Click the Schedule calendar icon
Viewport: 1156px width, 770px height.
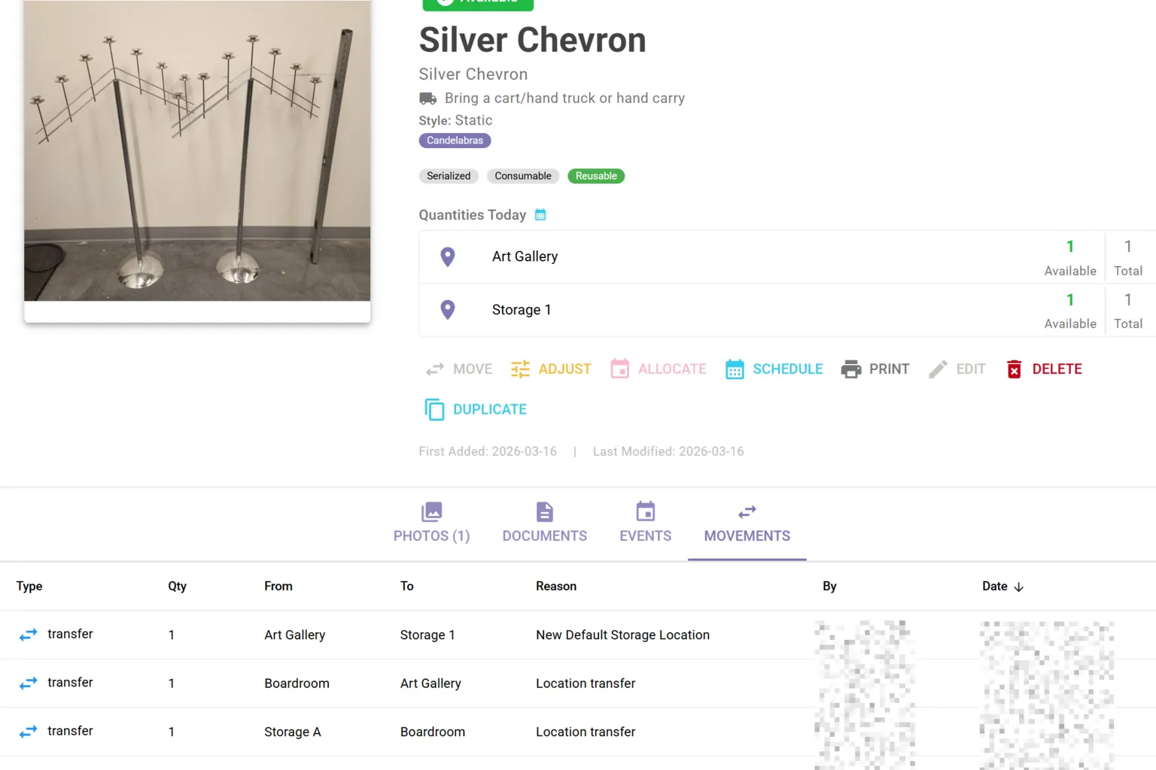coord(735,369)
